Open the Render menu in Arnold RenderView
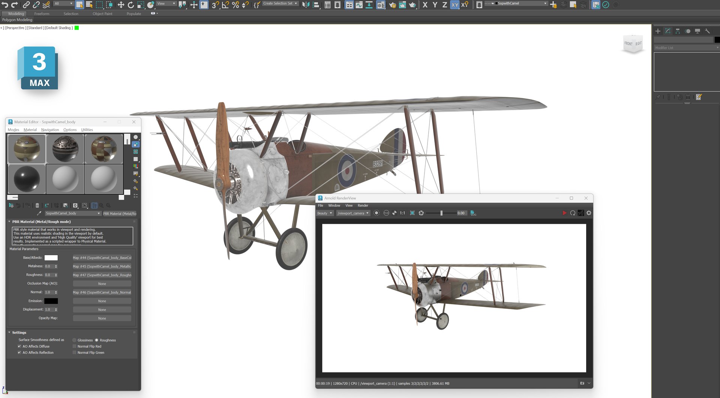The image size is (720, 398). (363, 205)
